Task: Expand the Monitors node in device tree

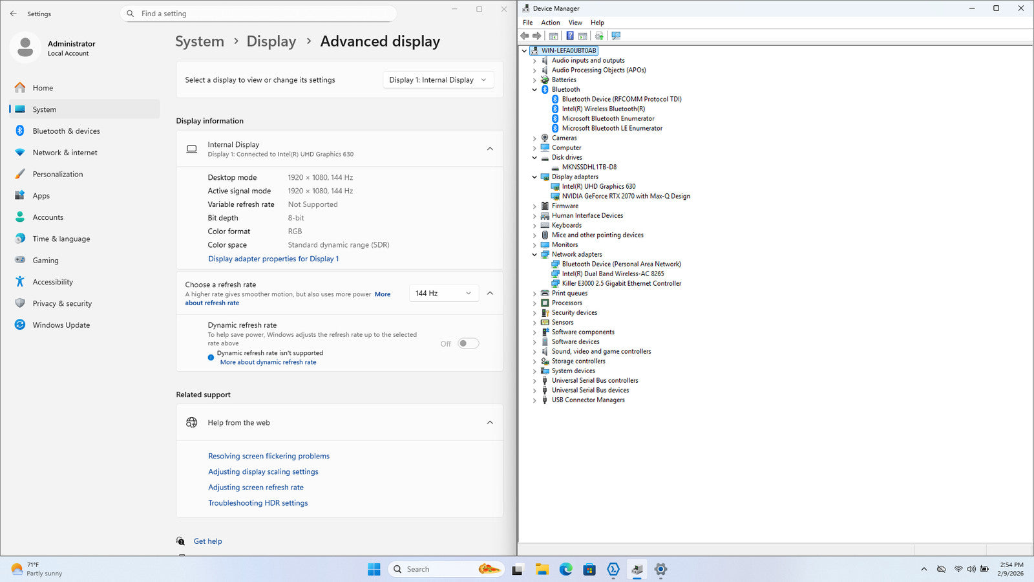Action: coord(534,245)
